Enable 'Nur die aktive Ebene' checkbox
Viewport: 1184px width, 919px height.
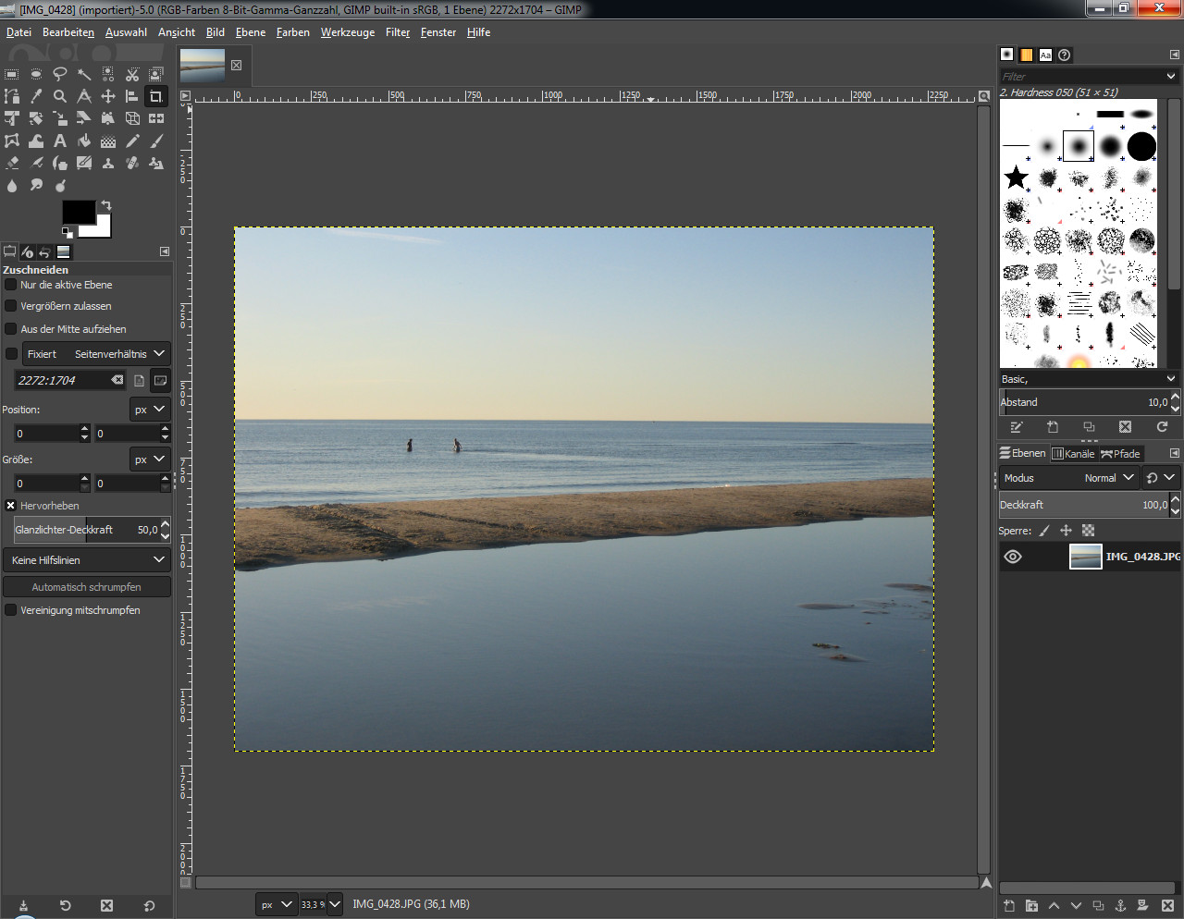11,285
